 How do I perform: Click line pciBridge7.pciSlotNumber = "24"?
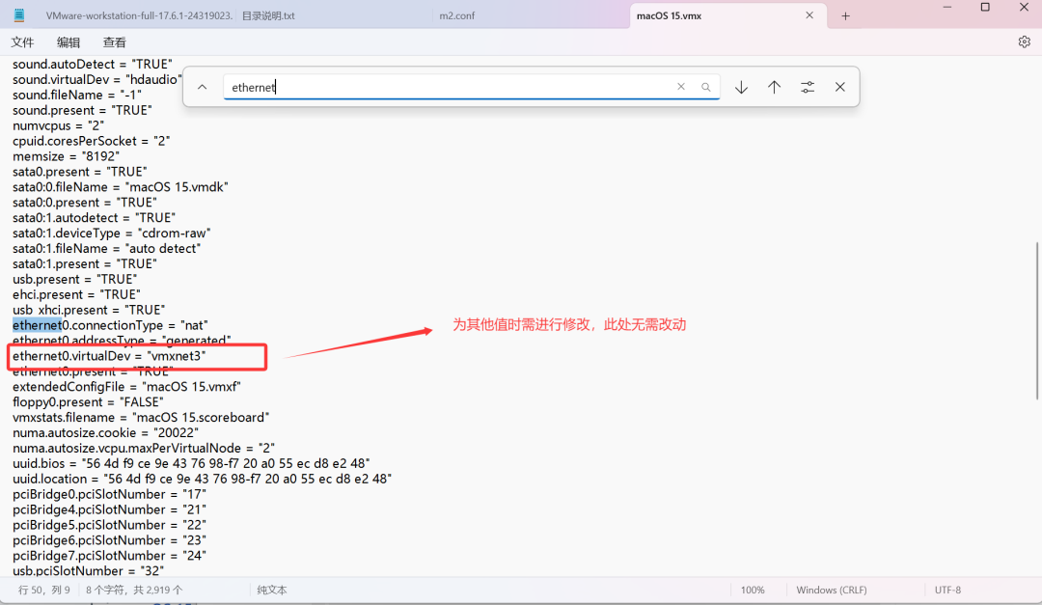coord(110,556)
